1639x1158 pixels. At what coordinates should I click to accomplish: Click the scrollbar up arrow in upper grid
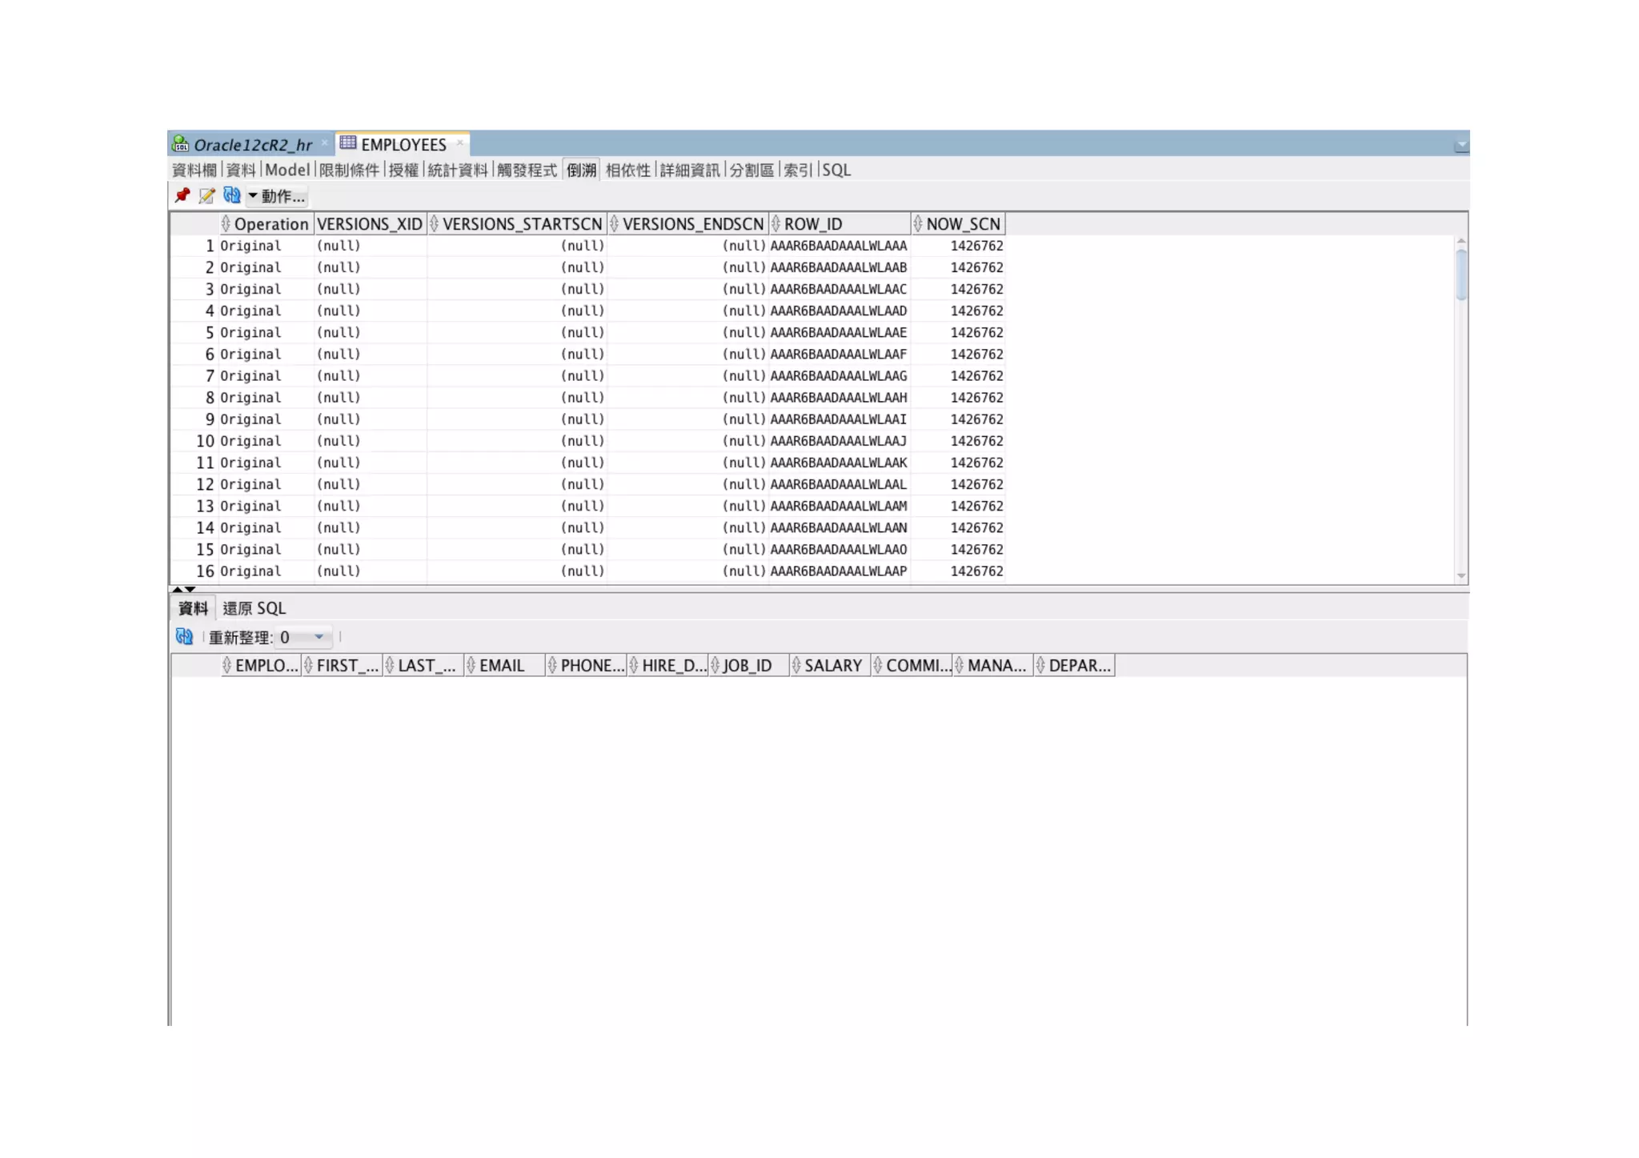(1461, 241)
